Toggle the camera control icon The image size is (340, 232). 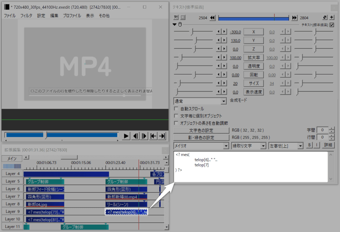point(176,18)
